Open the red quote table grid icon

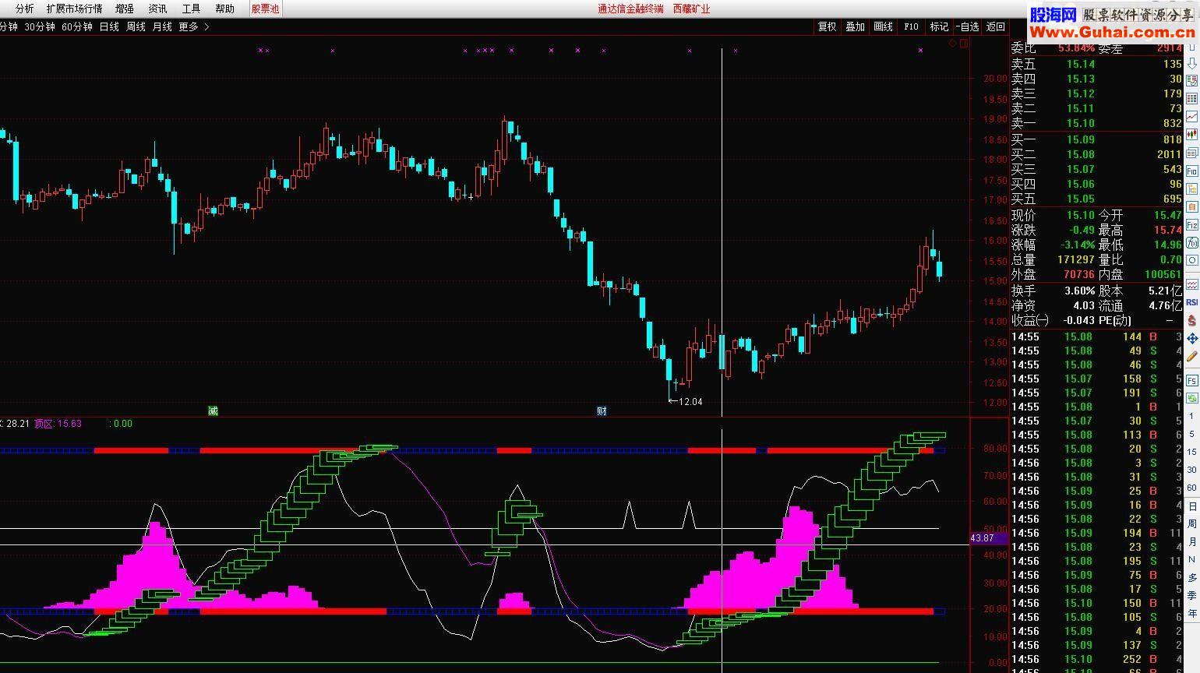tap(1192, 99)
